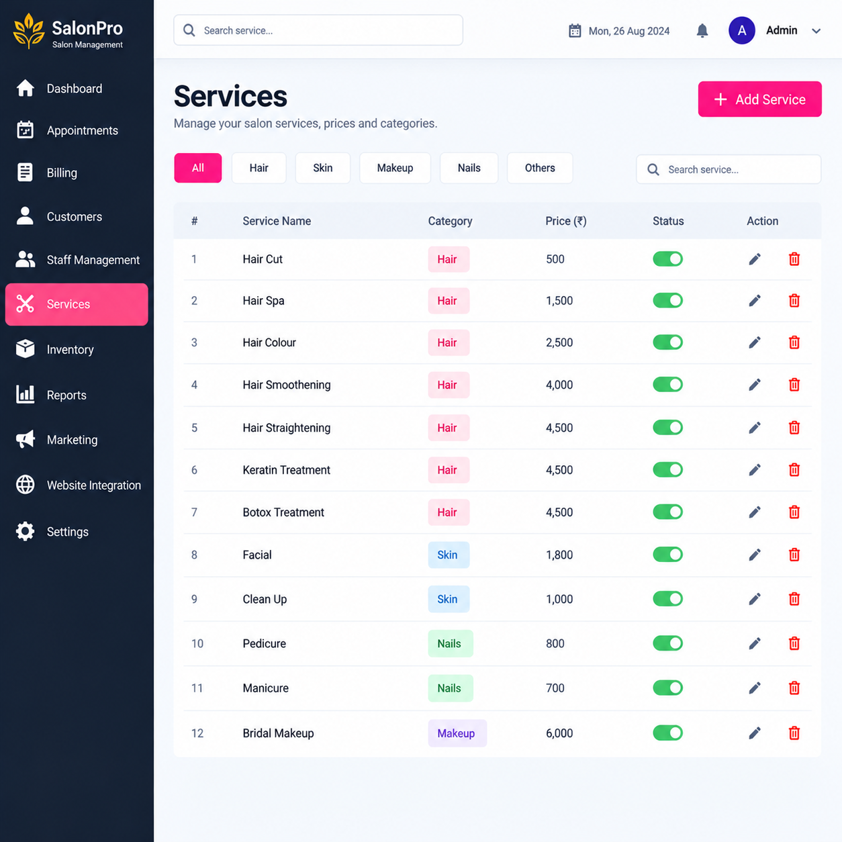Delete the Hair Straightening service
This screenshot has height=842, width=842.
tap(794, 428)
